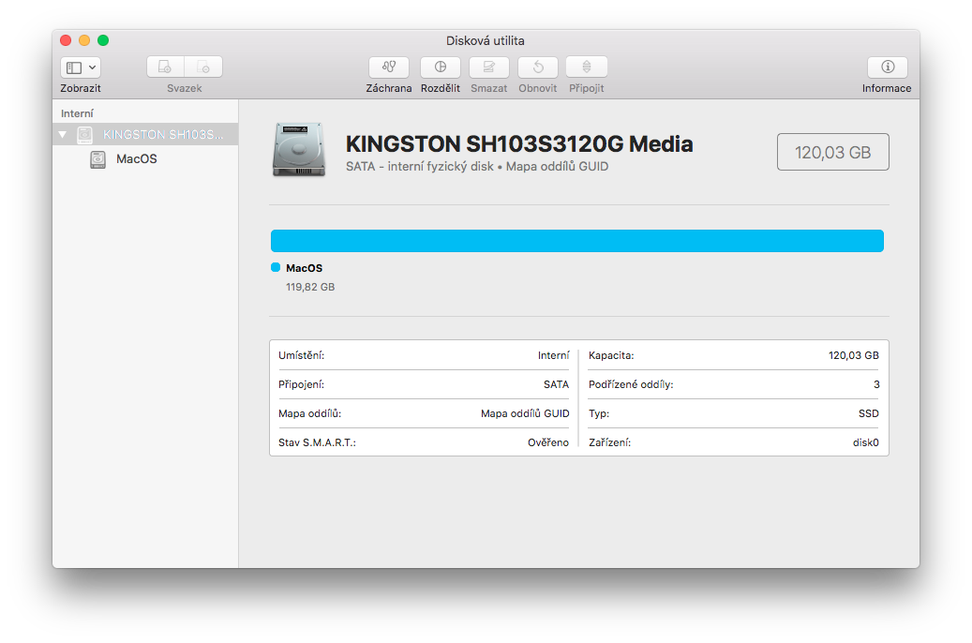Minimize window with the yellow button
This screenshot has width=972, height=643.
(84, 40)
